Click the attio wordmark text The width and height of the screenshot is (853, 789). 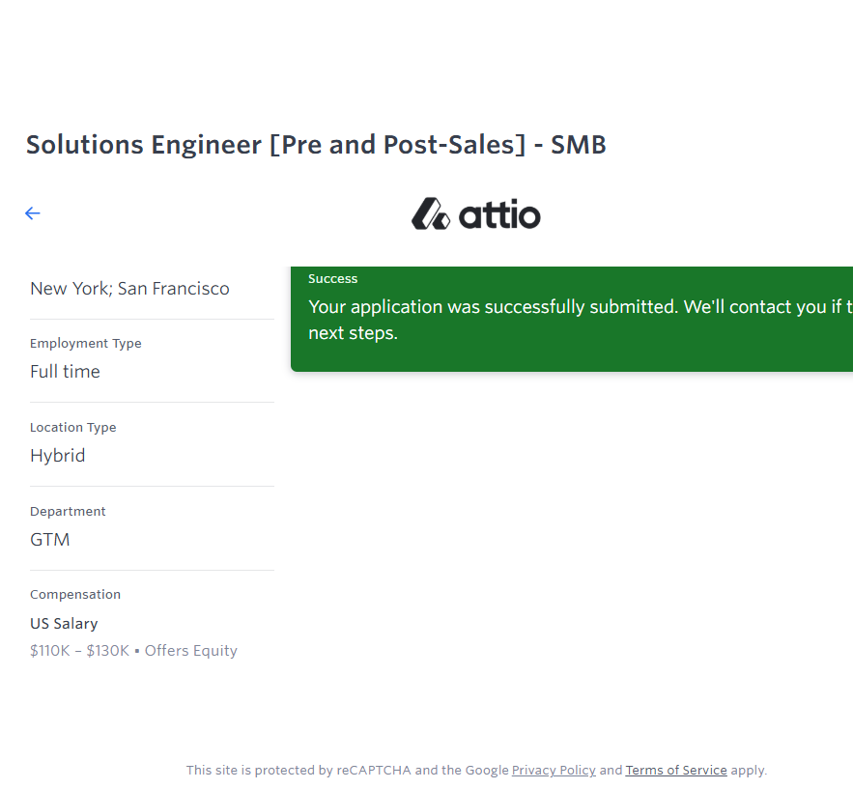[x=499, y=214]
